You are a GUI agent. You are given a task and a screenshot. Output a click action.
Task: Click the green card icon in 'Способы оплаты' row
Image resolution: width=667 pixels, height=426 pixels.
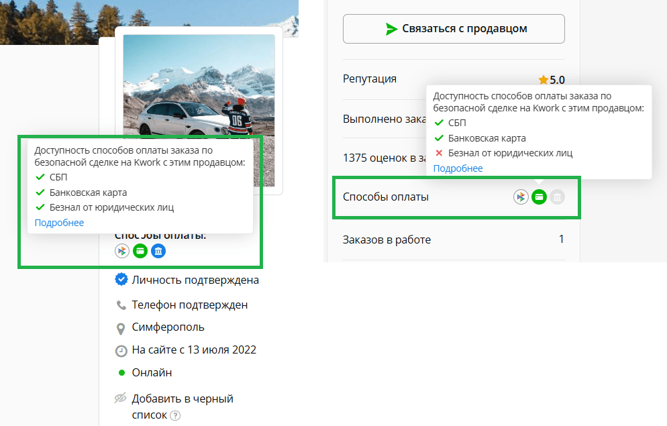(539, 197)
